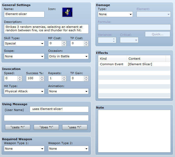Increase Repeats with up arrow
The height and width of the screenshot is (157, 175).
pos(64,77)
